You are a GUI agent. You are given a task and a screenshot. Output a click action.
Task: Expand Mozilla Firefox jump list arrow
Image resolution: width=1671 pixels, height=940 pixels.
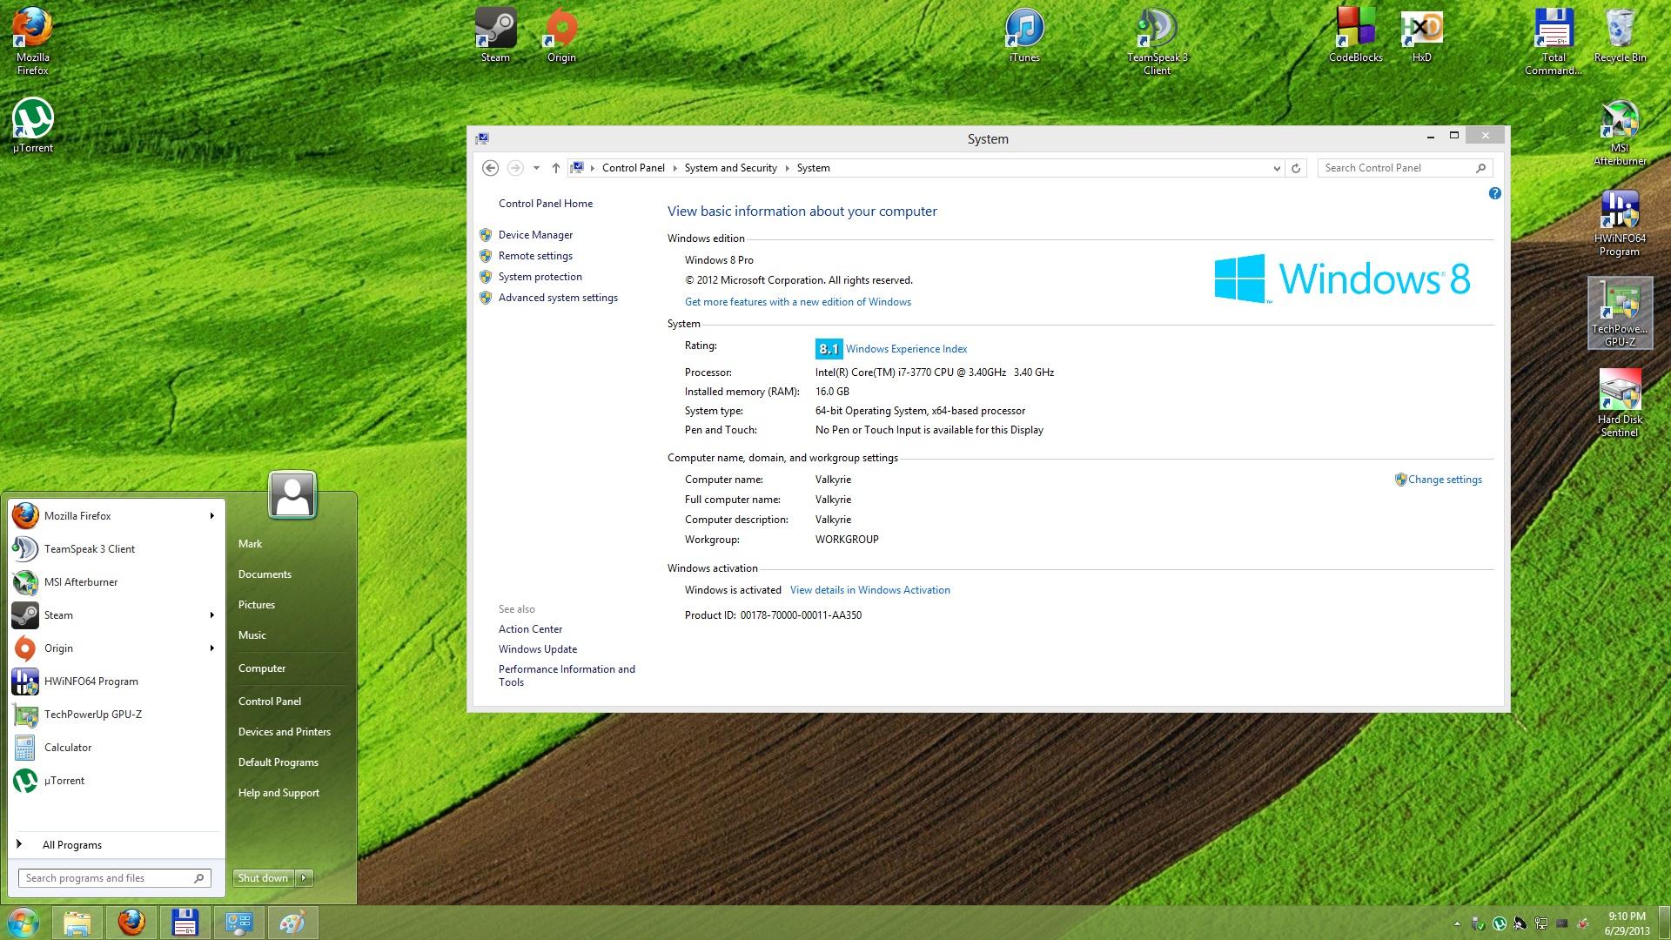coord(211,516)
